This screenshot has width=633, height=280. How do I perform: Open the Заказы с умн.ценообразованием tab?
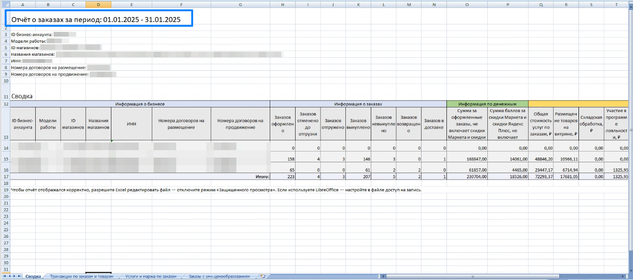coord(219,277)
